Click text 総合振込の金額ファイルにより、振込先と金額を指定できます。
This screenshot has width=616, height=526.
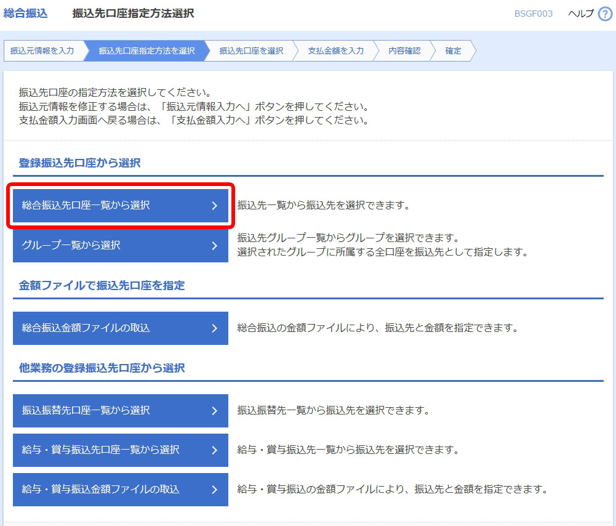[378, 328]
